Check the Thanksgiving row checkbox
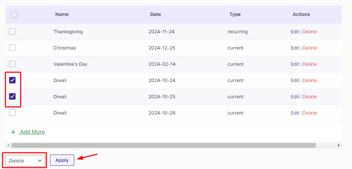This screenshot has width=352, height=169. tap(12, 31)
